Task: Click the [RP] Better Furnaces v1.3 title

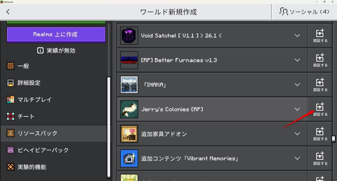Action: click(x=179, y=60)
